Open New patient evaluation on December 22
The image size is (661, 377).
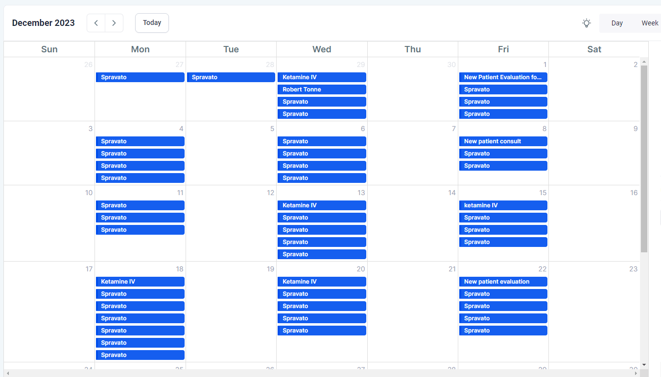tap(503, 282)
